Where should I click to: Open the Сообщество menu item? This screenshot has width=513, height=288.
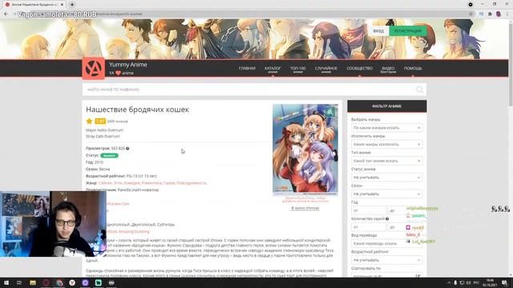[x=360, y=69]
